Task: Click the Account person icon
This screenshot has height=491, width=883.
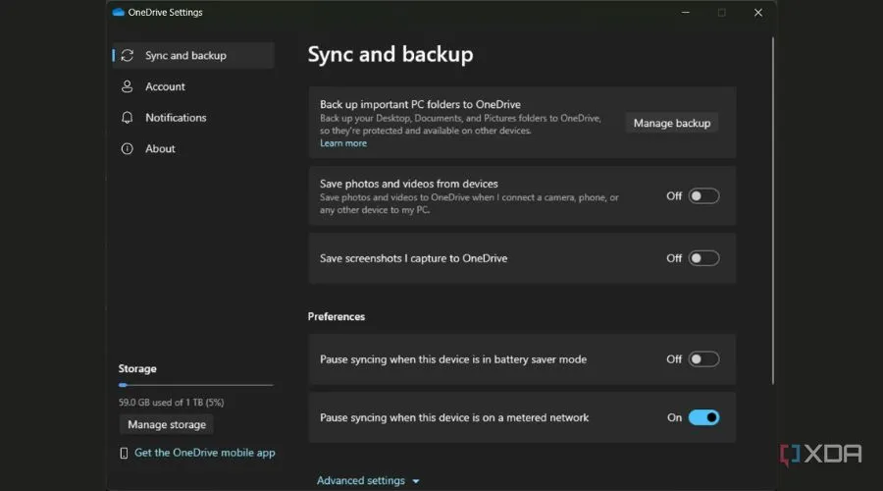Action: [x=127, y=86]
